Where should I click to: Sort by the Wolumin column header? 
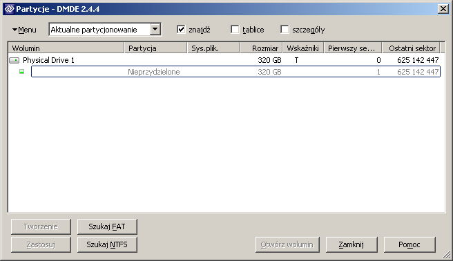pos(66,48)
